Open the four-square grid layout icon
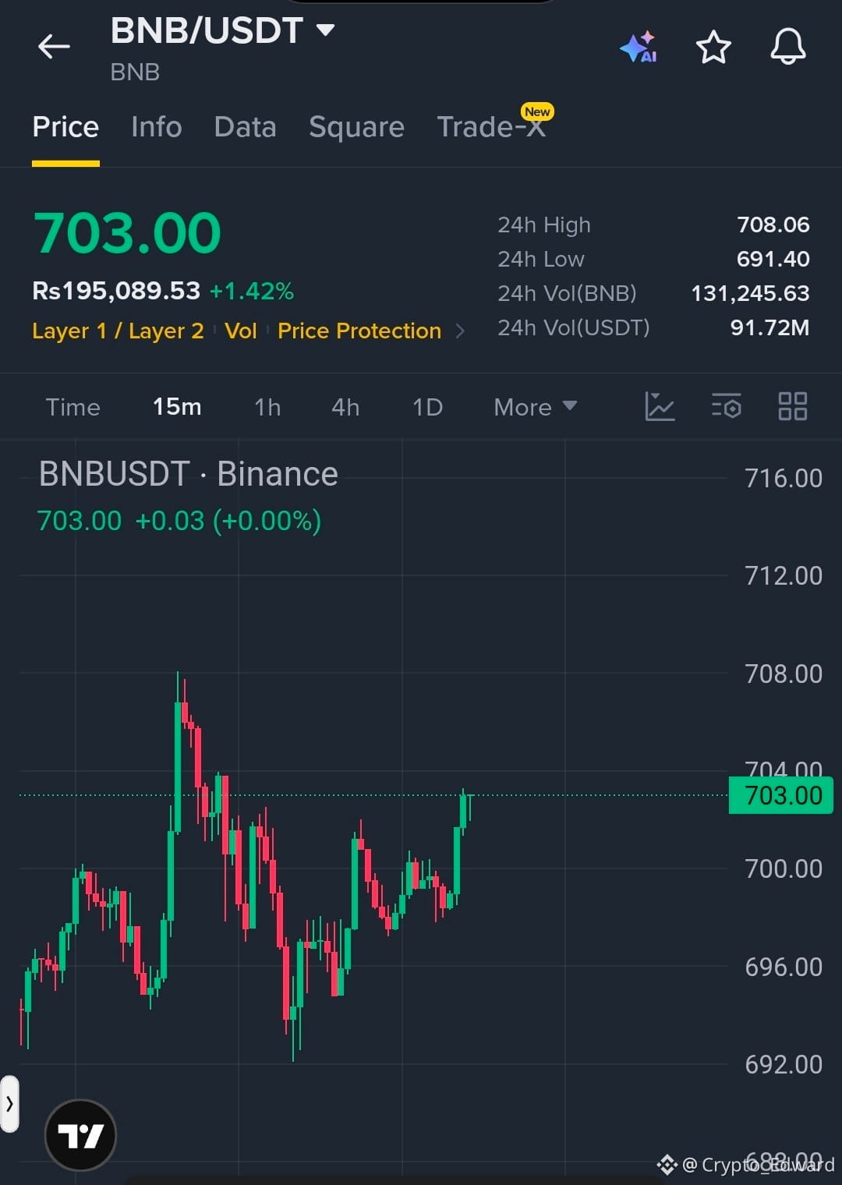The height and width of the screenshot is (1185, 842). (793, 406)
